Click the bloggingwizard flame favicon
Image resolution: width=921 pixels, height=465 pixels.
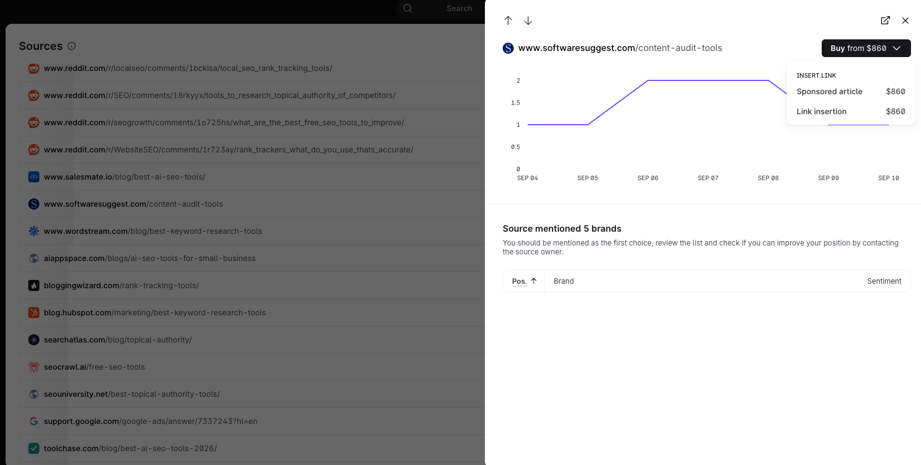tap(34, 285)
